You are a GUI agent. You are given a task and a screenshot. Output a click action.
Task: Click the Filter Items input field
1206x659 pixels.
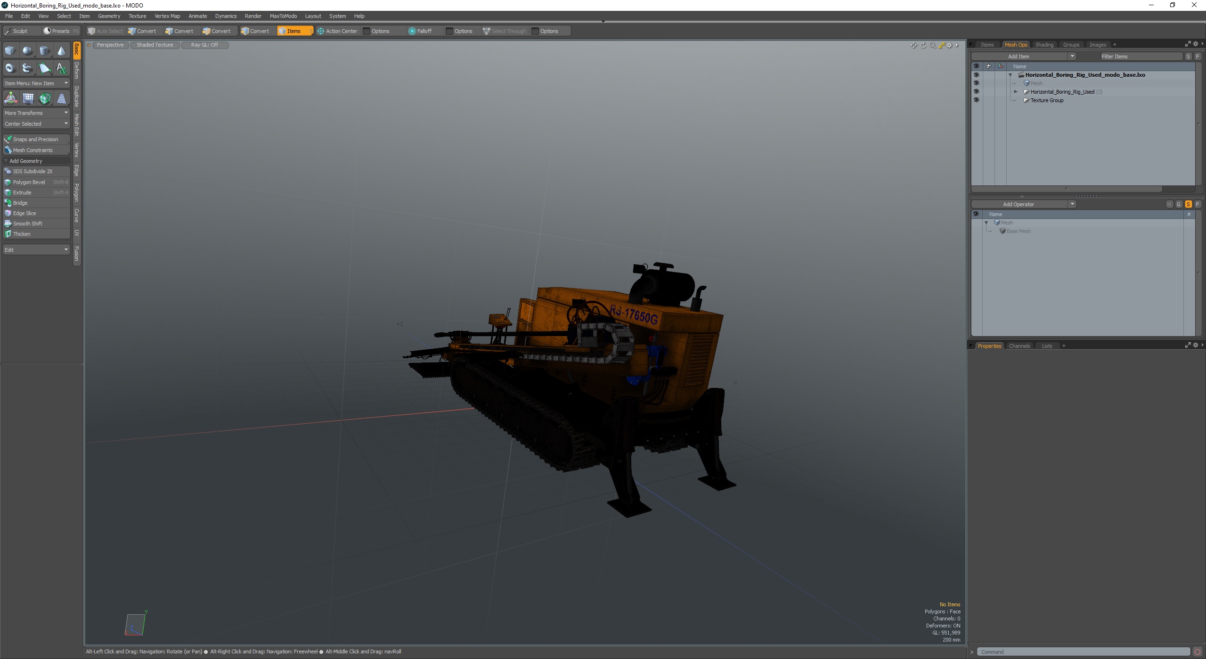point(1141,56)
